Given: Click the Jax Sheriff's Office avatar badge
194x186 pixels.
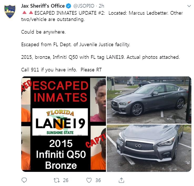Looking at the screenshot, I should coord(10,11).
